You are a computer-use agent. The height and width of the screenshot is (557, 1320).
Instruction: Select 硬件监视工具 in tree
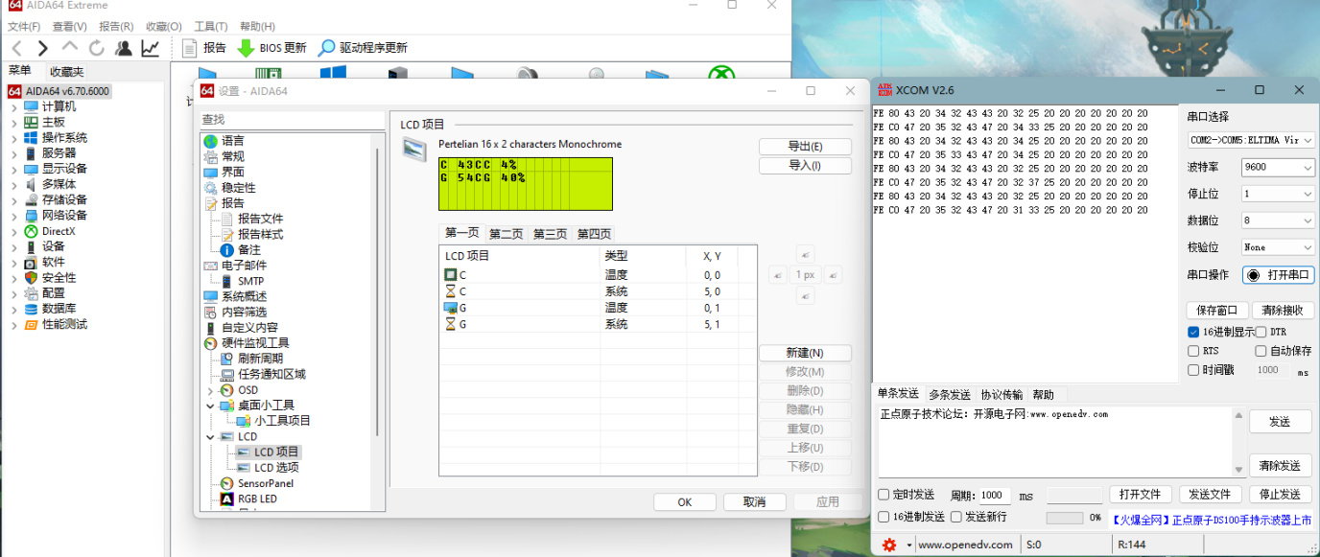(255, 343)
